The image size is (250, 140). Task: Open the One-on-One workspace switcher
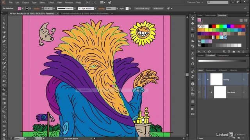tap(195, 3)
